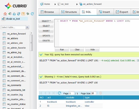Click the UPDATE template button

tap(46, 36)
